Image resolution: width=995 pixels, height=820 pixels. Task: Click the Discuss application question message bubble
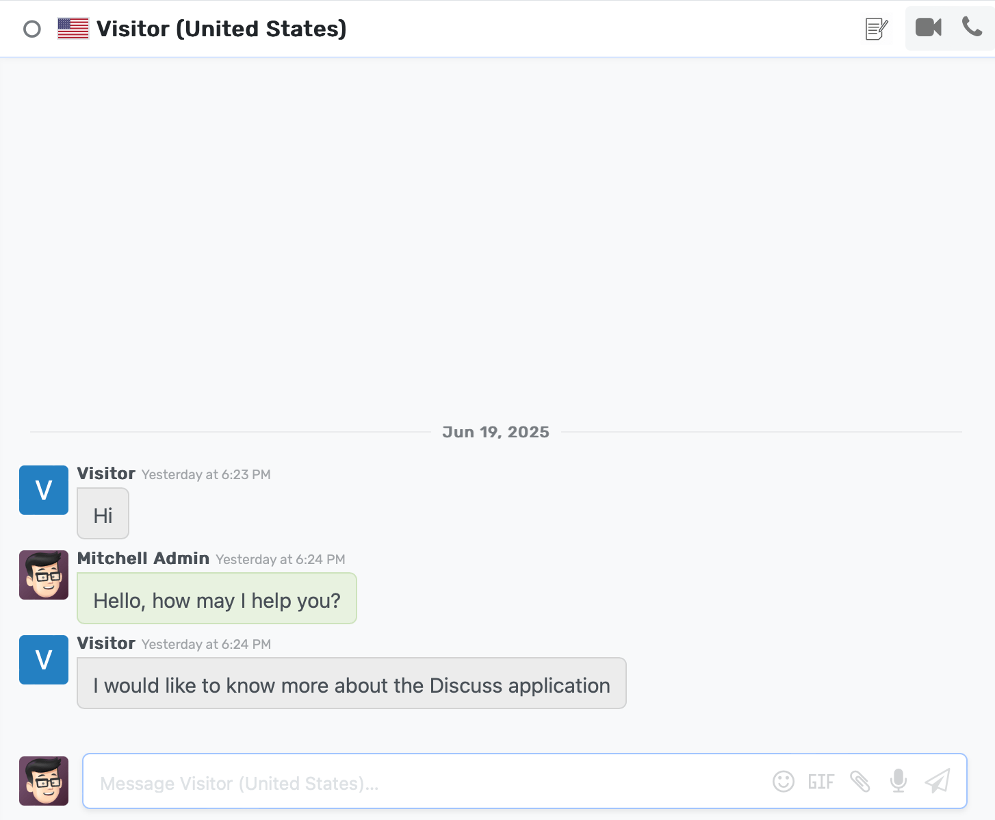[x=351, y=684]
